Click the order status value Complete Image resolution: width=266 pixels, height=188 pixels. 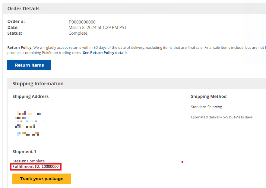tap(78, 33)
